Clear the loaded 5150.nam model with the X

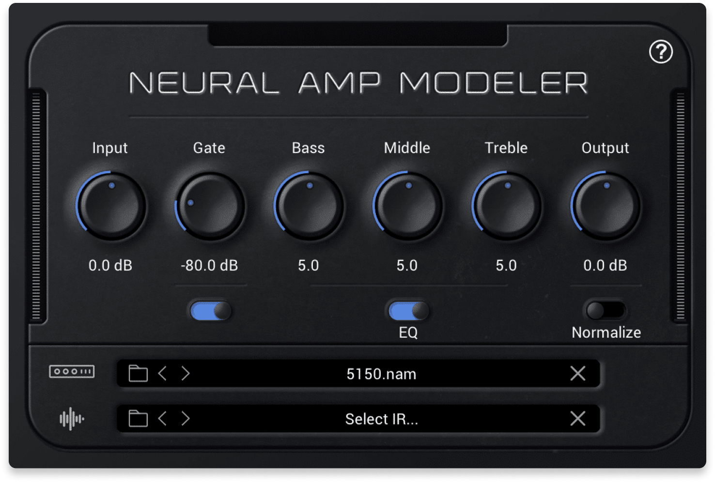pyautogui.click(x=577, y=373)
